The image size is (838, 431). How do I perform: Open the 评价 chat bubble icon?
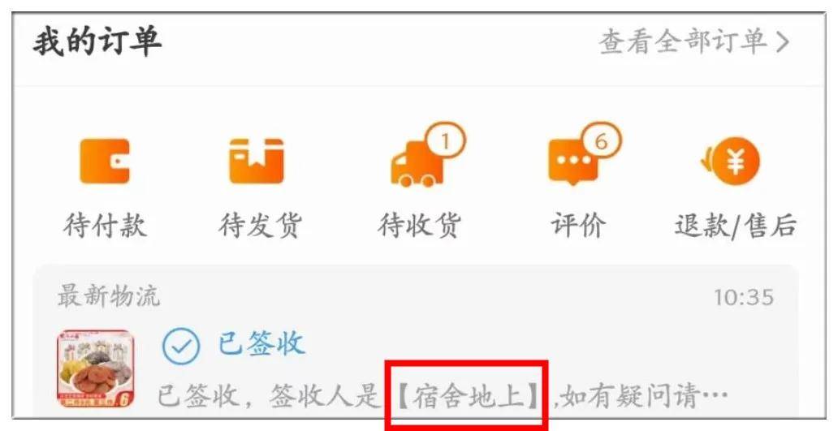(x=573, y=162)
